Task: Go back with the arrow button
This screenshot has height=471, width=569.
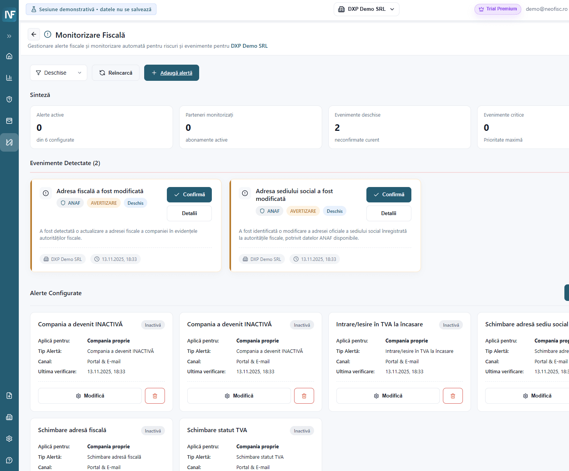Action: 34,34
